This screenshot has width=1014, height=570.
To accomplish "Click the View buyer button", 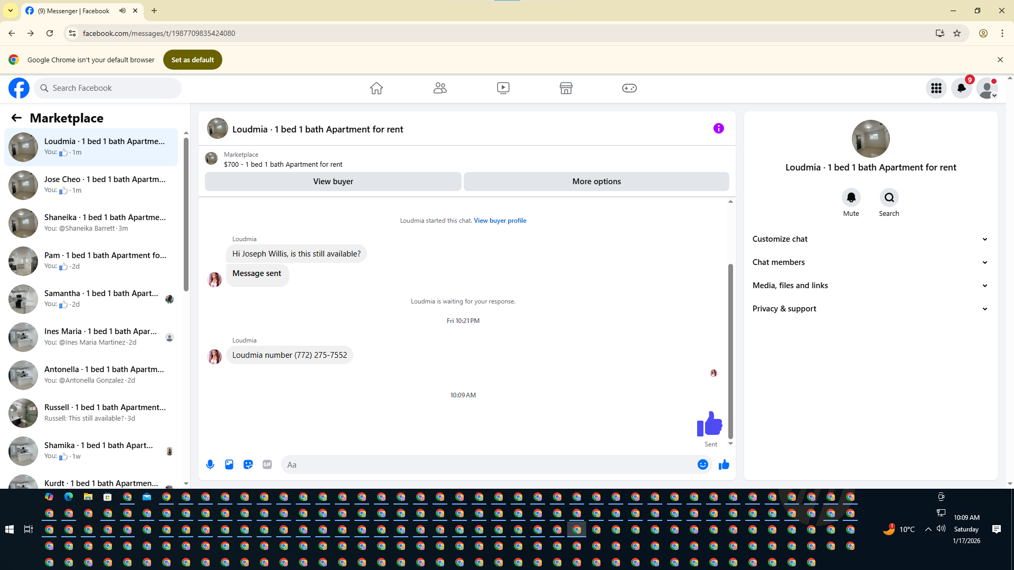I will point(333,182).
